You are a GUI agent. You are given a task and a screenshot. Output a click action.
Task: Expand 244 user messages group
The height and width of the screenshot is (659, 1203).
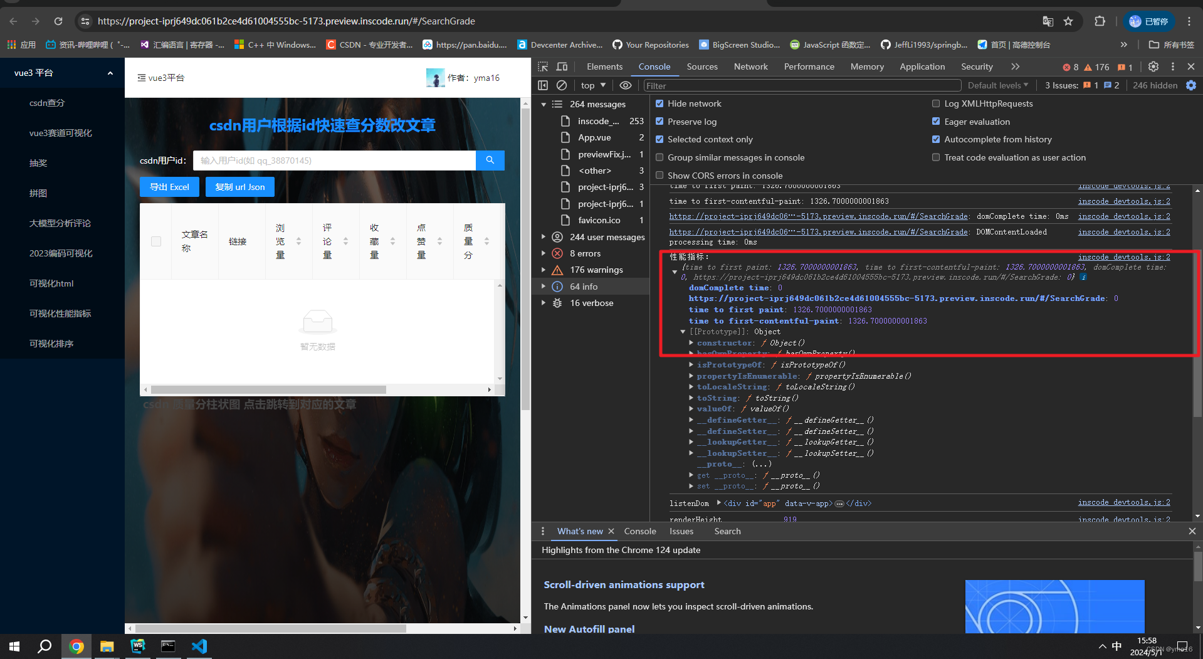pyautogui.click(x=544, y=237)
